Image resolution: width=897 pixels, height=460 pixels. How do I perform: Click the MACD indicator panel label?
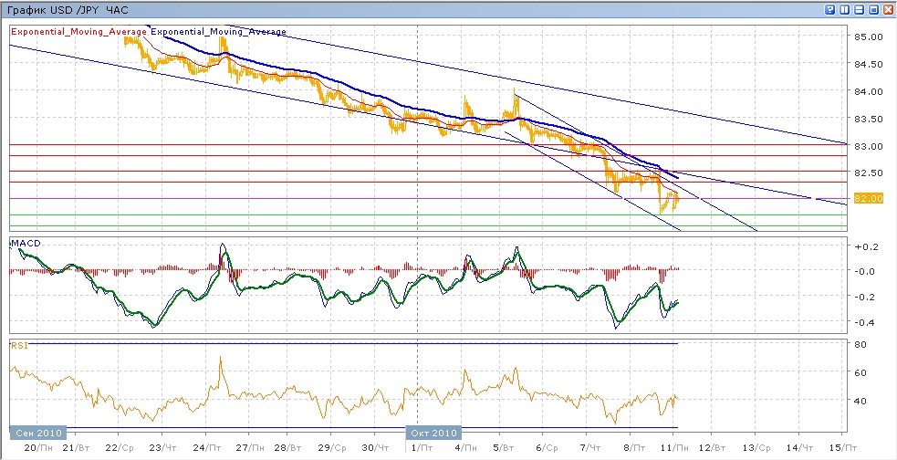click(x=24, y=243)
